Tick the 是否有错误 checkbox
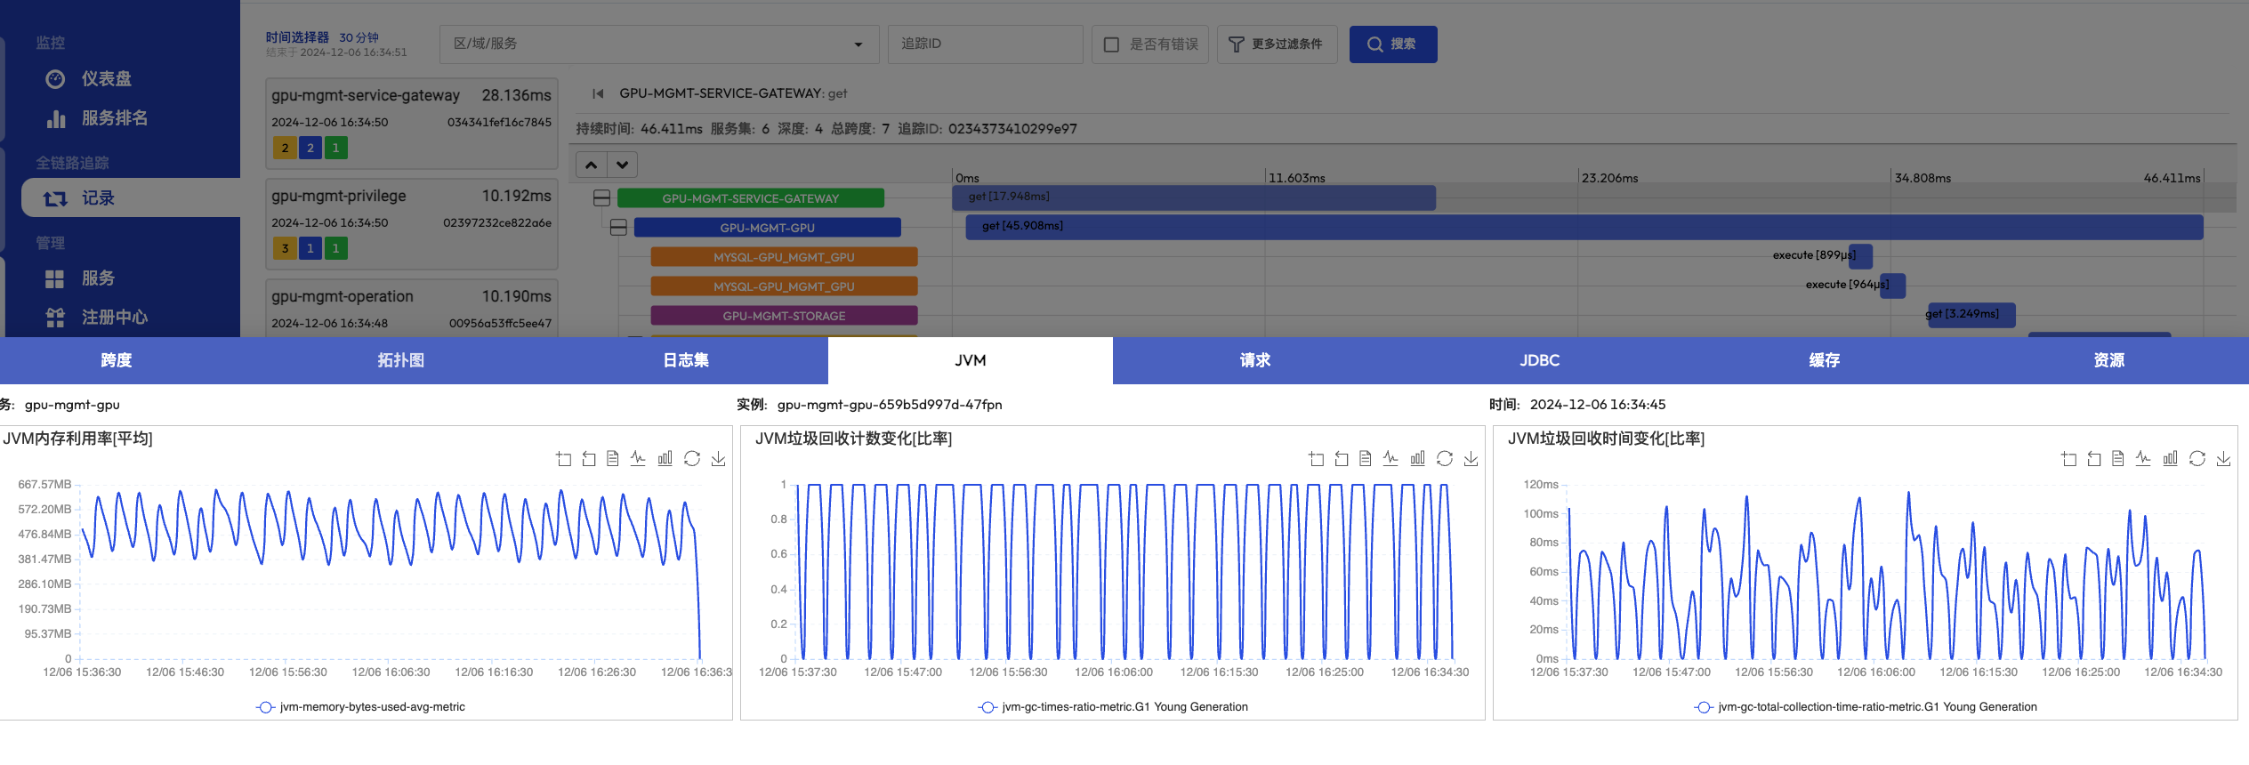The width and height of the screenshot is (2249, 765). click(1111, 44)
